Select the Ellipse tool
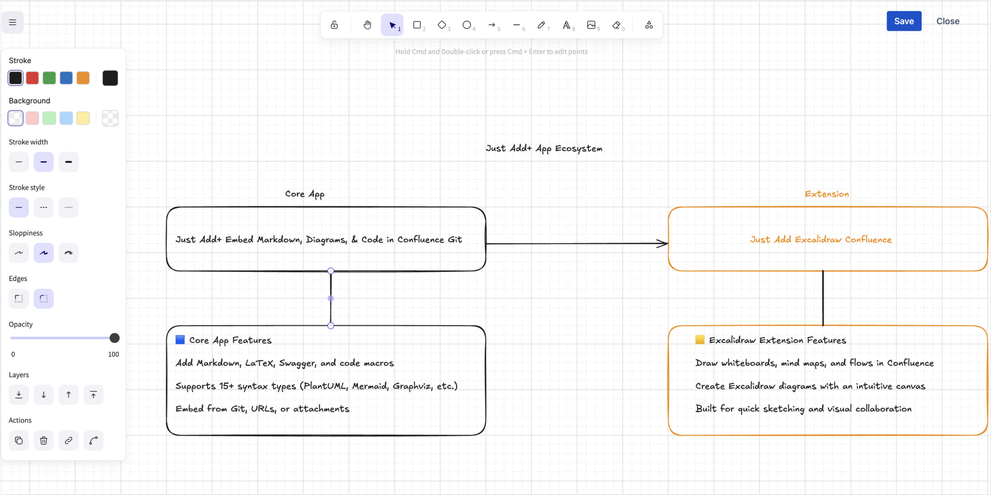Image resolution: width=991 pixels, height=495 pixels. (x=467, y=25)
